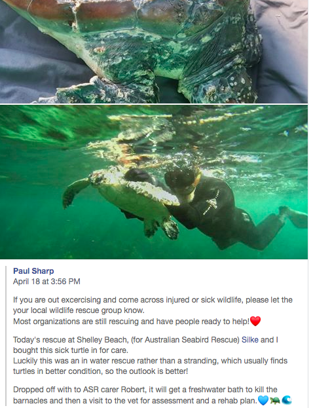Image resolution: width=313 pixels, height=408 pixels.
Task: Open the underwater diver rescue photo
Action: 154,182
